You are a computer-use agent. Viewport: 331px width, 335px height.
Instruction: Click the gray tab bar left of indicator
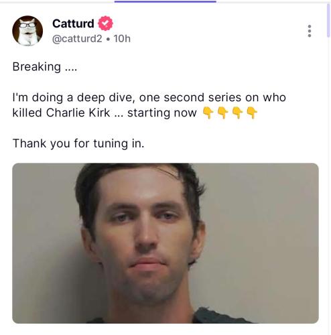pyautogui.click(x=57, y=2)
